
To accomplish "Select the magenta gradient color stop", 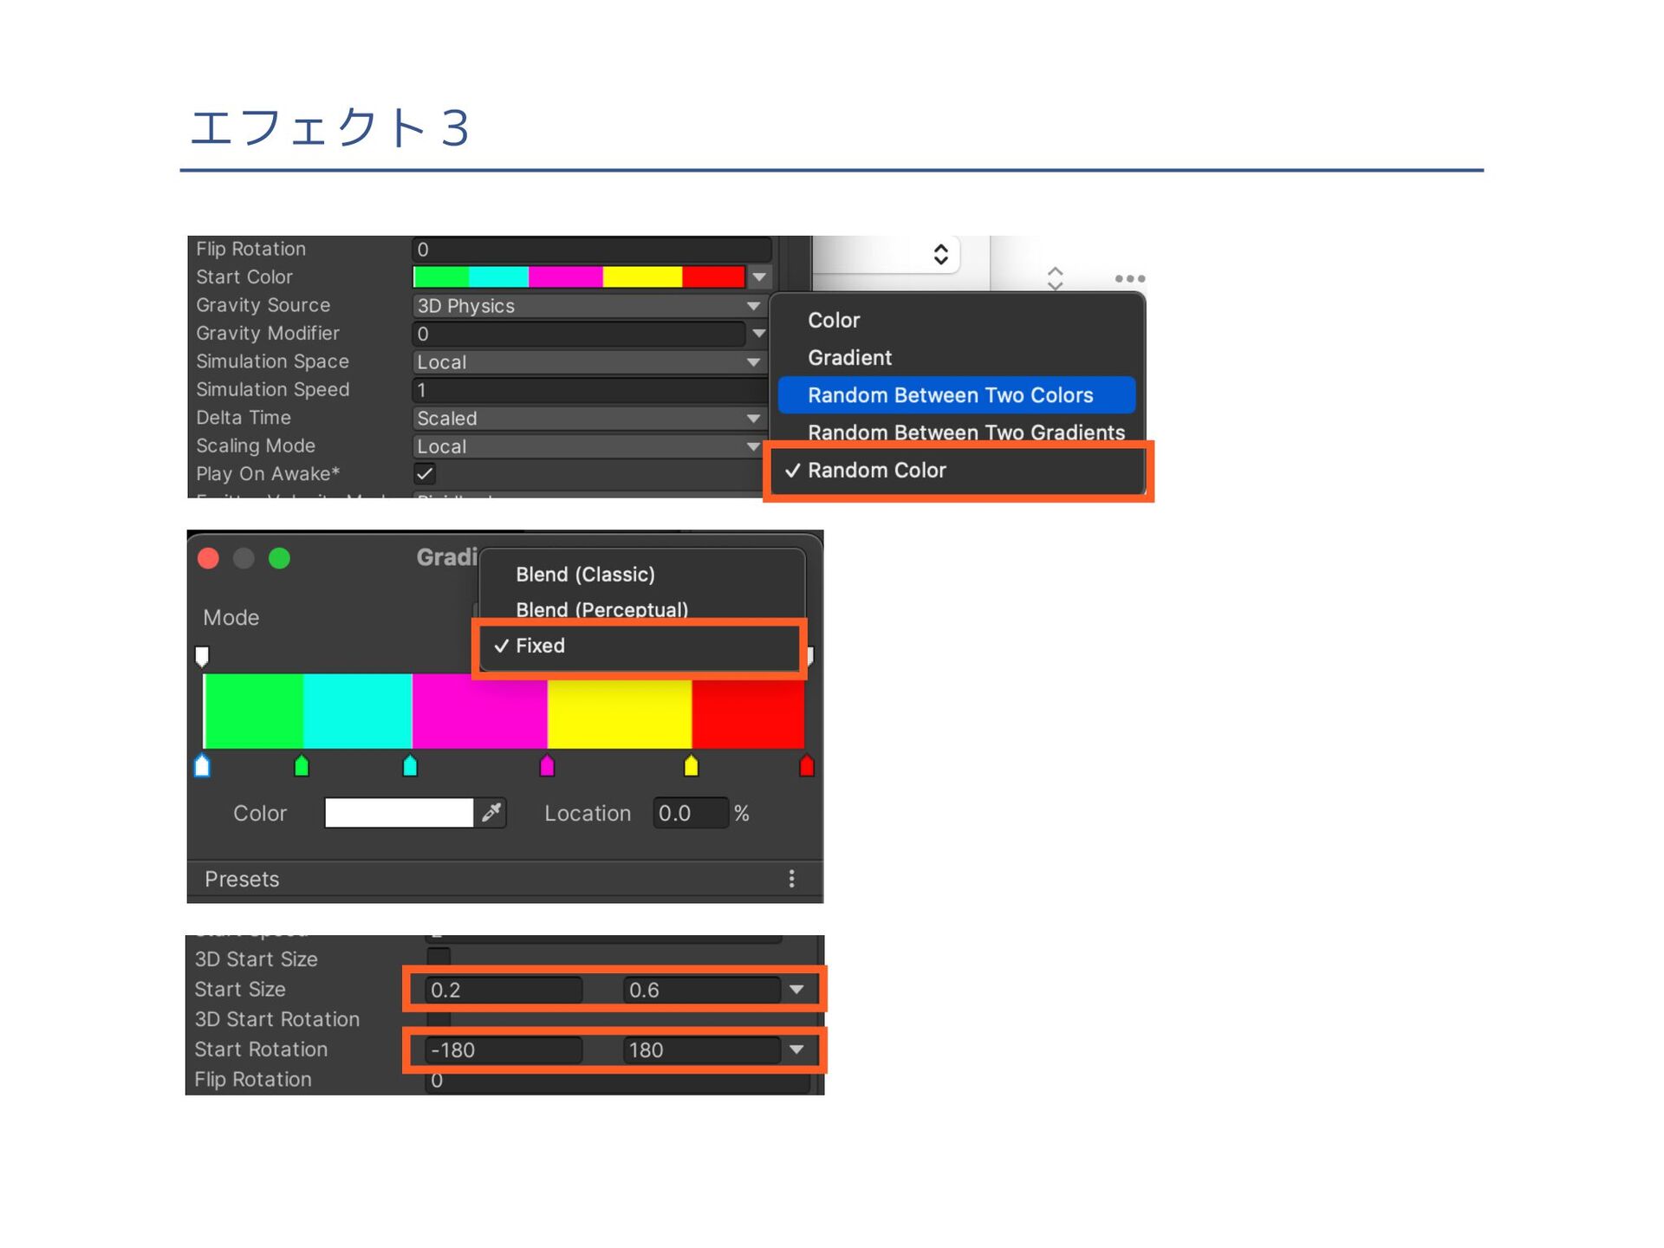I will click(x=547, y=766).
